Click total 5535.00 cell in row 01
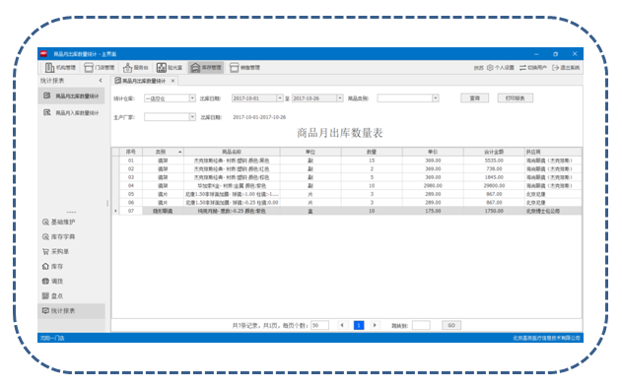This screenshot has height=389, width=622. click(494, 161)
